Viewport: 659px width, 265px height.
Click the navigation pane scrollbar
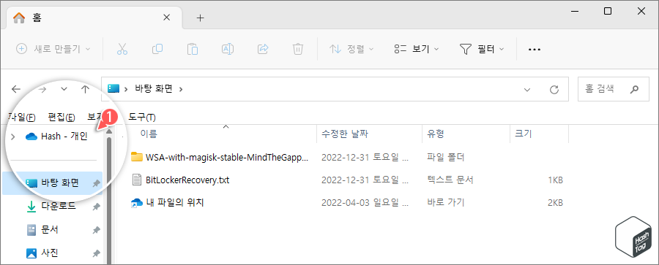[x=109, y=201]
